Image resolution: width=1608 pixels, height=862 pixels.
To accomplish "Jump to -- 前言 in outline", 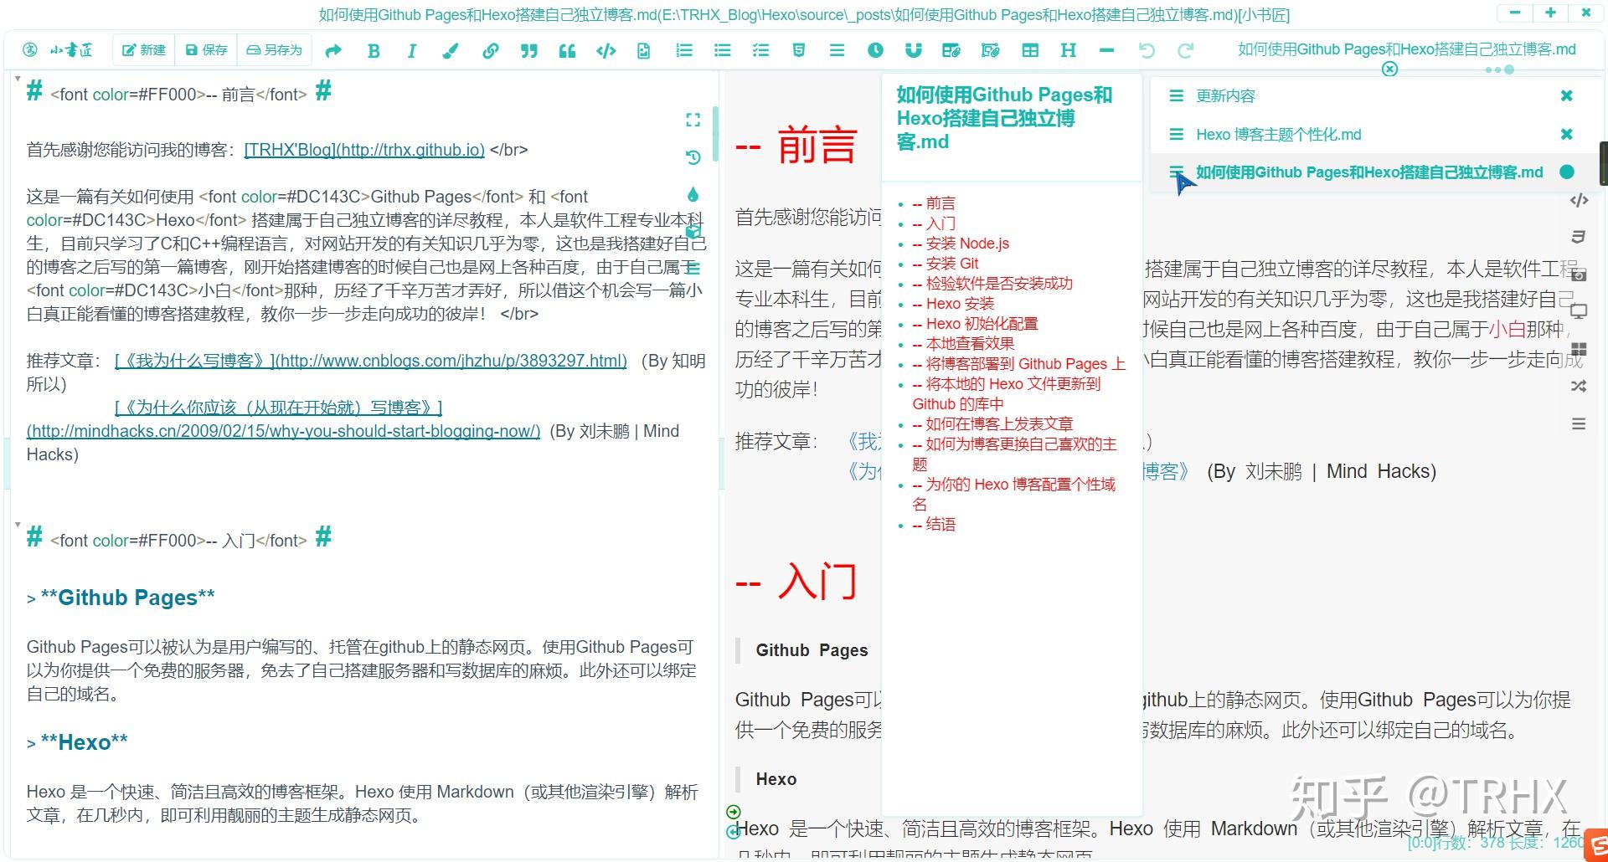I will (933, 203).
